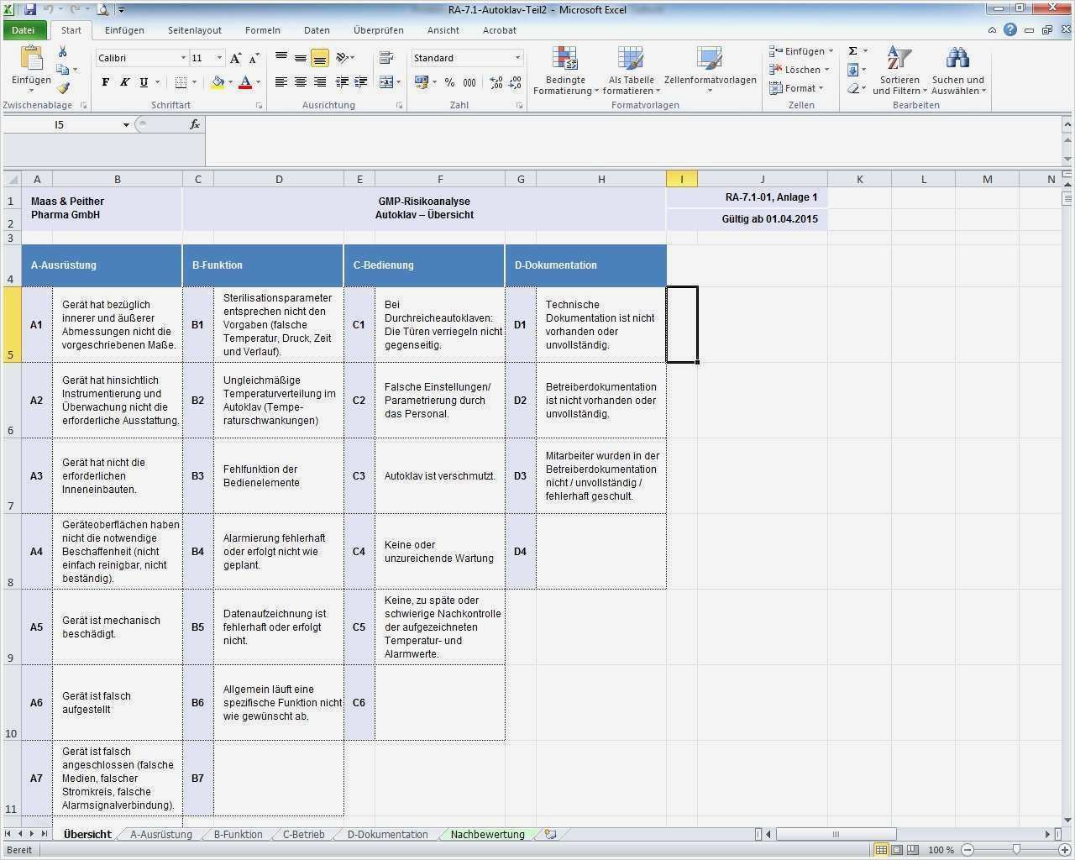Click the Name Box showing I5
Viewport: 1075px width, 860px height.
pyautogui.click(x=59, y=124)
